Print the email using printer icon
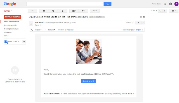The height and width of the screenshot is (103, 179). point(141,17)
